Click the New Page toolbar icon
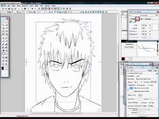 click(3, 9)
